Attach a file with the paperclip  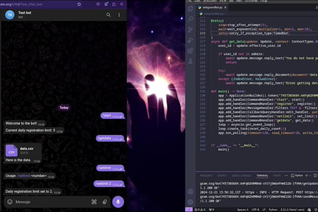pyautogui.click(x=104, y=202)
